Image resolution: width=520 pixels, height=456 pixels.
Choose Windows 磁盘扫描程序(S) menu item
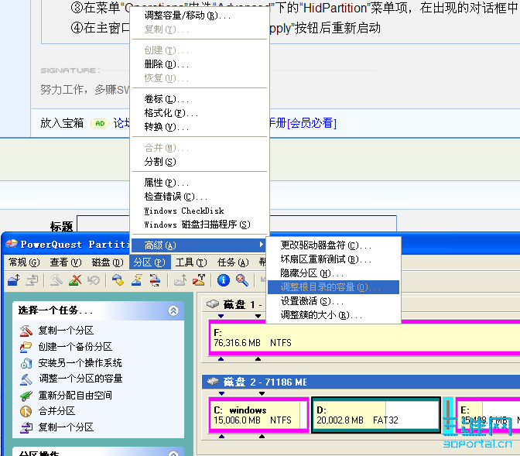tap(200, 225)
